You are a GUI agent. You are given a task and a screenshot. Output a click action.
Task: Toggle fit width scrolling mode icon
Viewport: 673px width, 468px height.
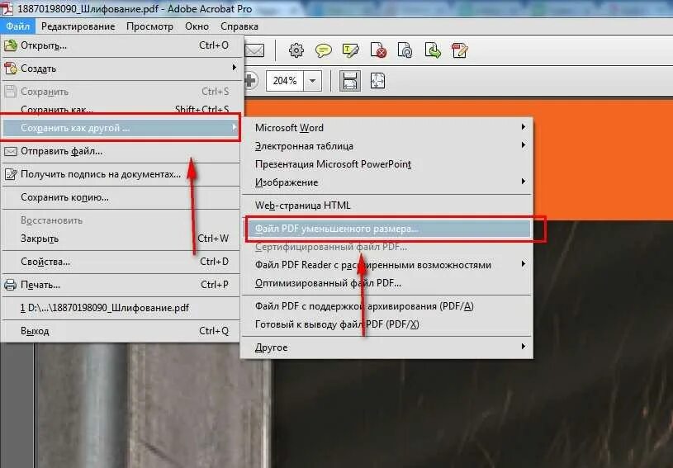[x=350, y=81]
